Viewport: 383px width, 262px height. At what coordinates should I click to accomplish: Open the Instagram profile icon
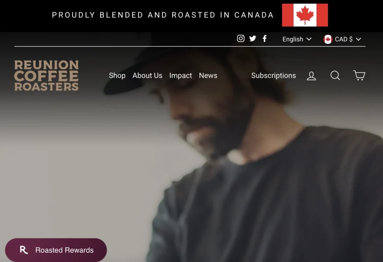tap(240, 38)
